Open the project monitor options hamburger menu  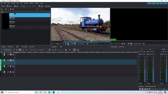[x=144, y=44]
